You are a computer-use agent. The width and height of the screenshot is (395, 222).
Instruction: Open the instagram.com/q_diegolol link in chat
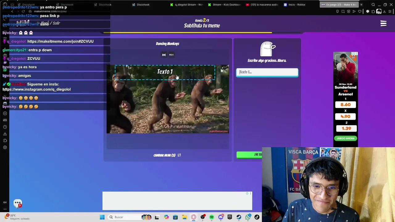[x=36, y=89]
